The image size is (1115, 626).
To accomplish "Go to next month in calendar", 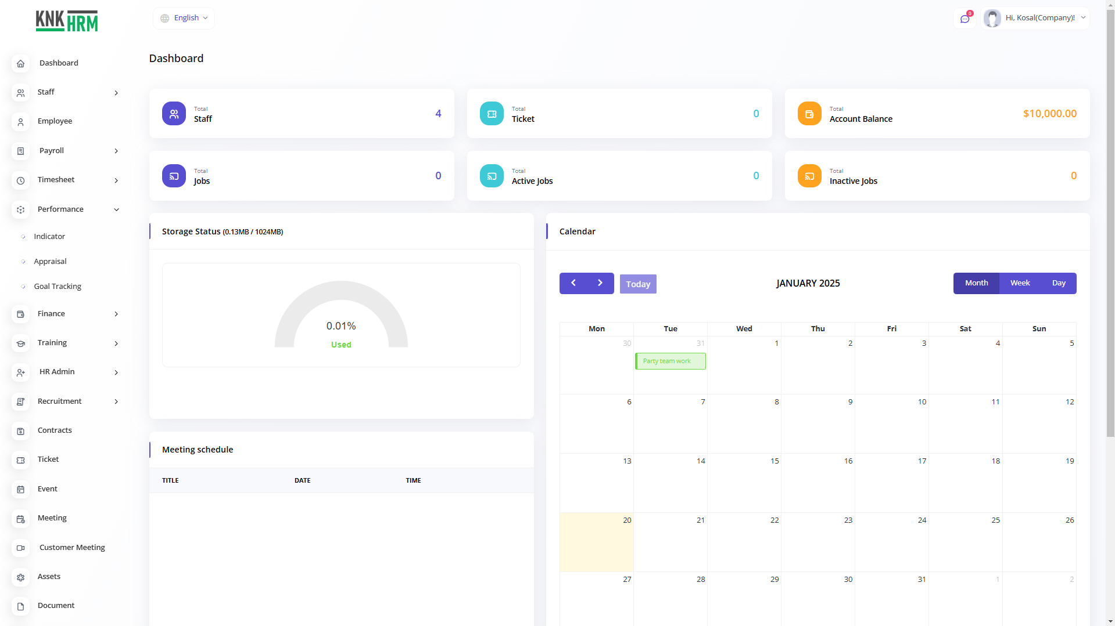I will (600, 283).
